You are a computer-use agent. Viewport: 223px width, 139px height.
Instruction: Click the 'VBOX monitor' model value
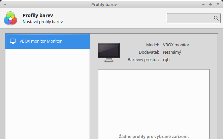176,45
